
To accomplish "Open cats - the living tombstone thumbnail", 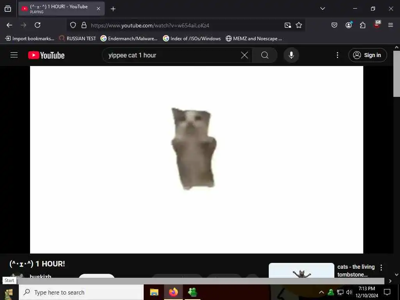I will pos(302,271).
